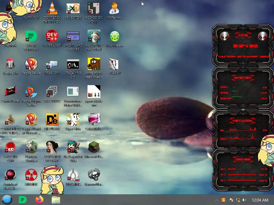Screen dimensions: 274x205
Task: Select the Dev C++ NEVER USED icon
Action: [x=52, y=38]
